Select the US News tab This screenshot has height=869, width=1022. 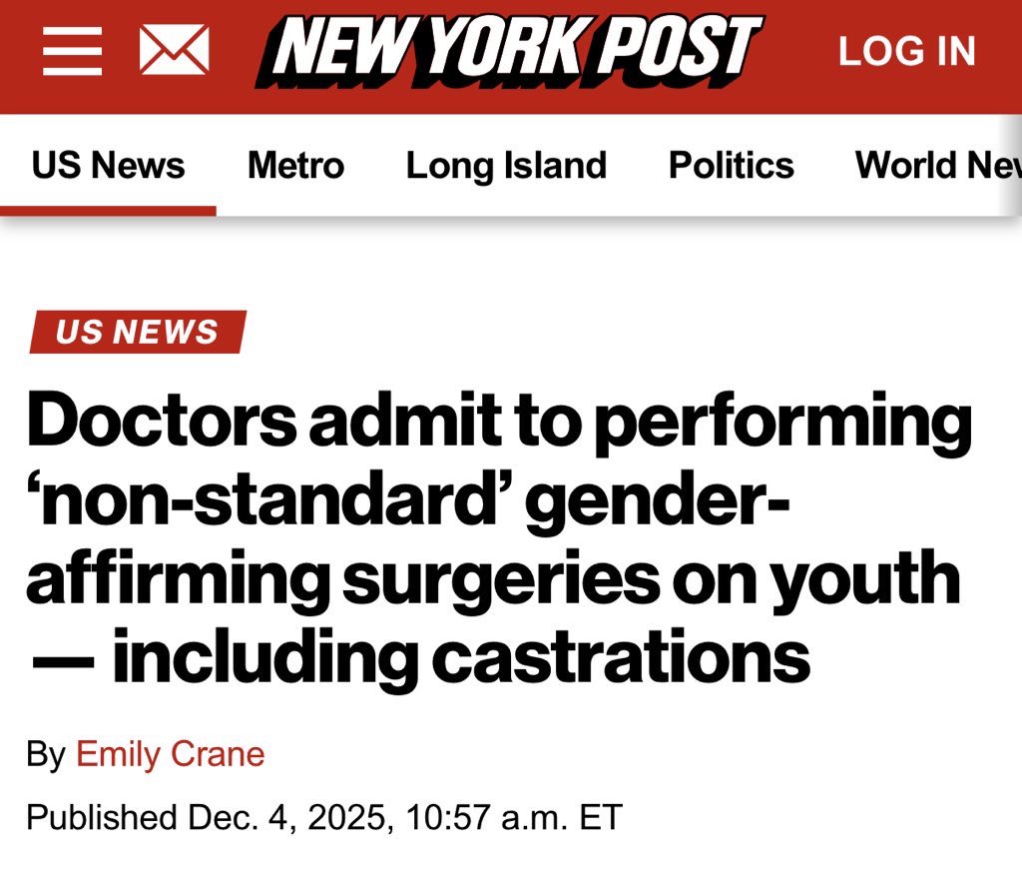pos(108,165)
